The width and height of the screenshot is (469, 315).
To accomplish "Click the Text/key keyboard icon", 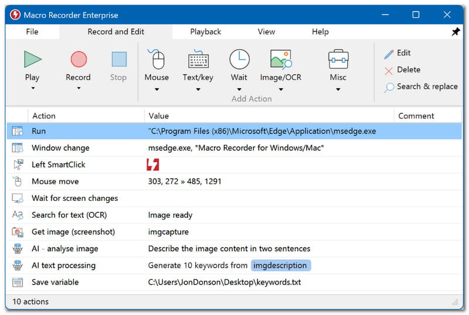I will pos(198,59).
